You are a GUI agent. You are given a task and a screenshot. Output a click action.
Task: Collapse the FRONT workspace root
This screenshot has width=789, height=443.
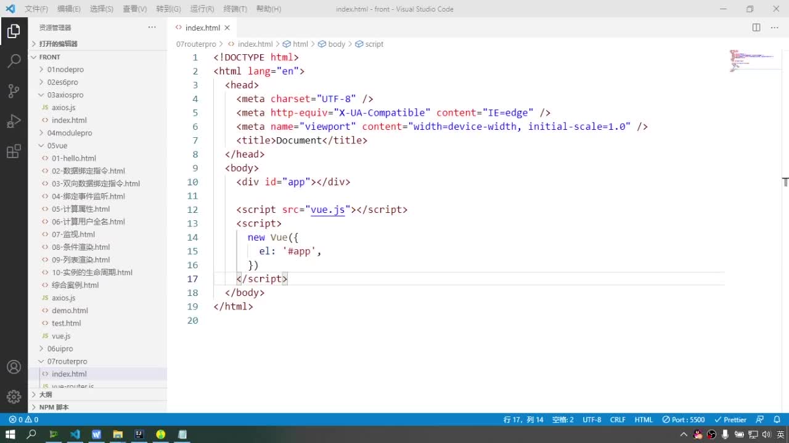click(x=99, y=57)
